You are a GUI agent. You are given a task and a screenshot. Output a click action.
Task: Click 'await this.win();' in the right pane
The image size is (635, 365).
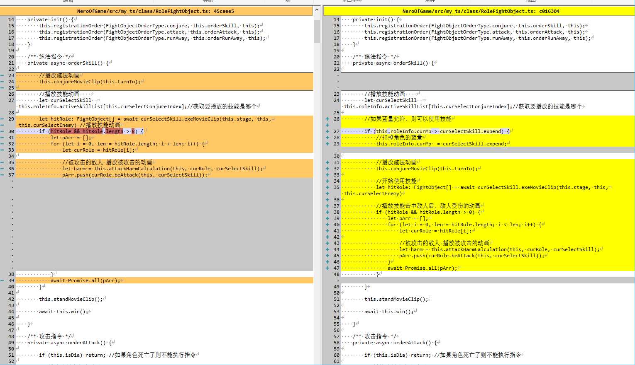tap(389, 312)
